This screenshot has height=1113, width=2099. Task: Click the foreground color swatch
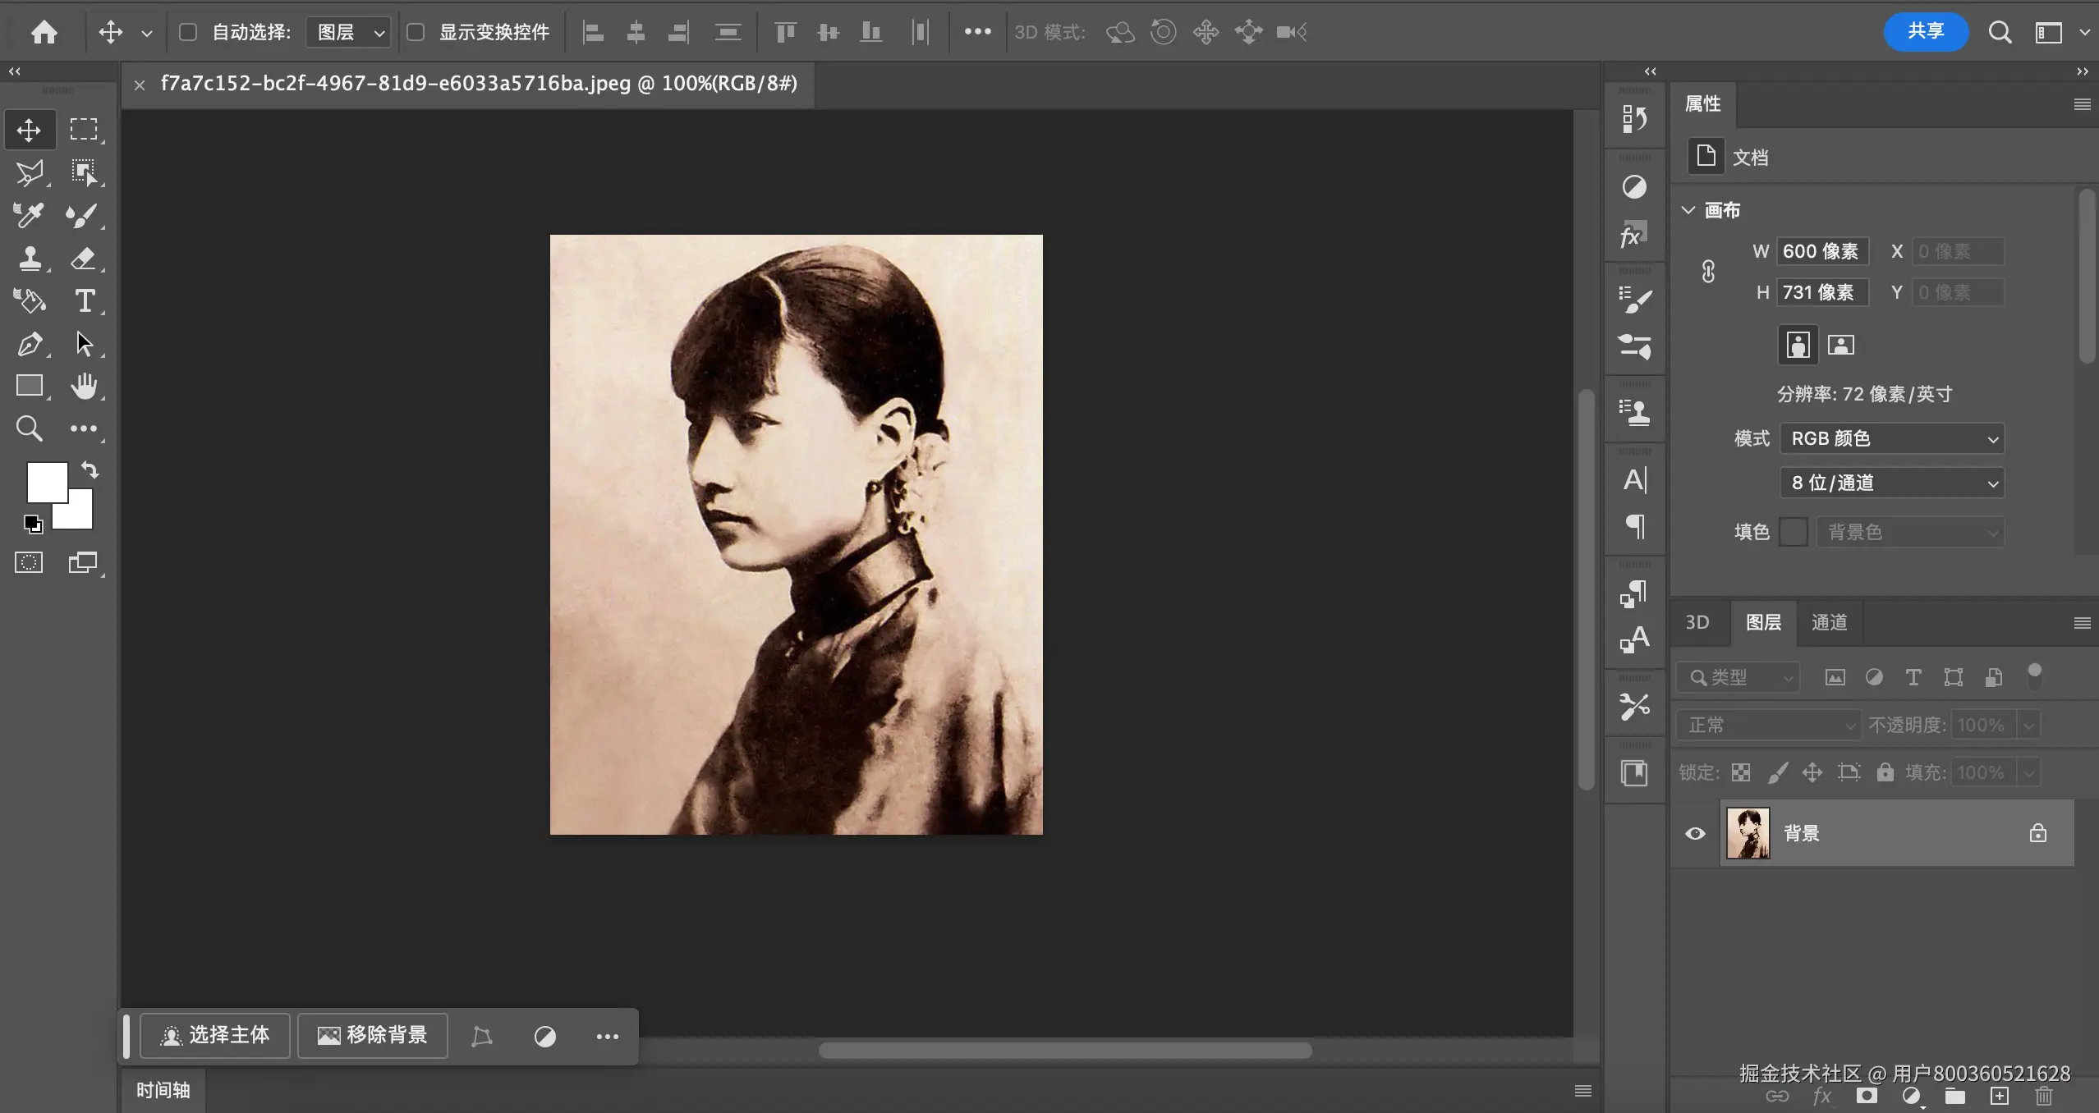coord(46,481)
